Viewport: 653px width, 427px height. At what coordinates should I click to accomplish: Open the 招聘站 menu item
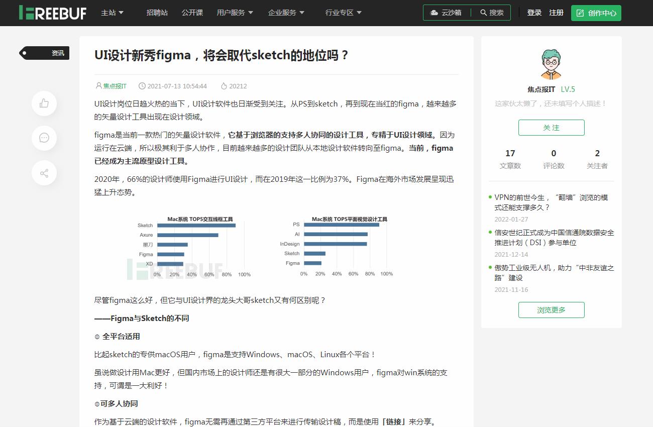pyautogui.click(x=157, y=13)
